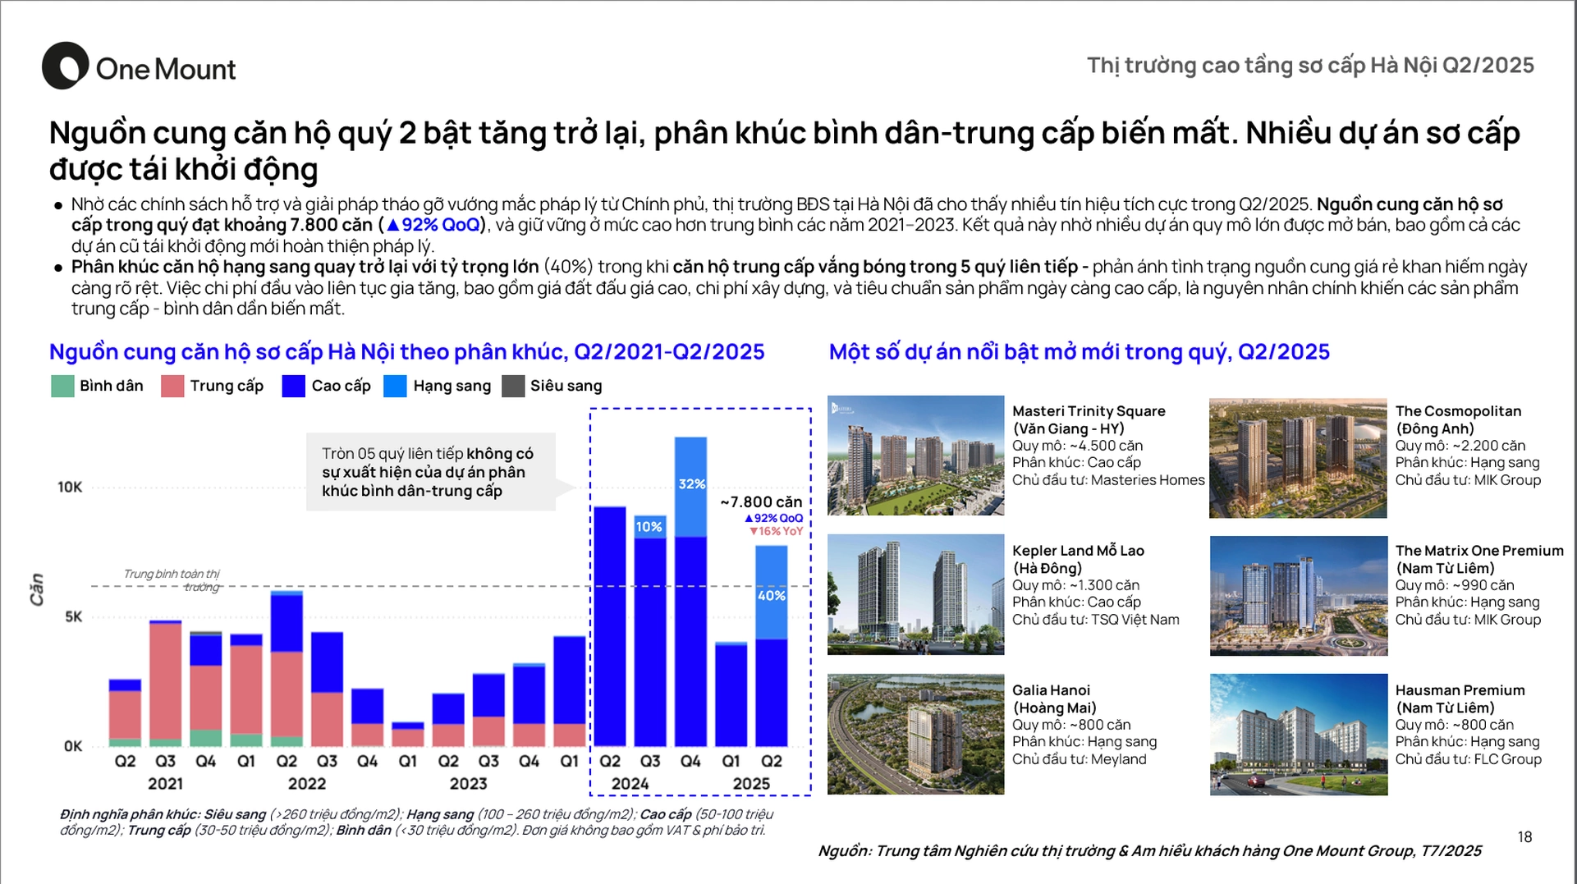Click the '40%' label on the bar
1577x884 pixels.
772,596
